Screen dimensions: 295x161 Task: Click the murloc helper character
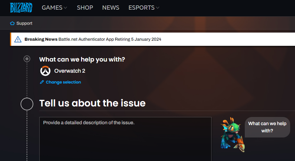coord(233,134)
